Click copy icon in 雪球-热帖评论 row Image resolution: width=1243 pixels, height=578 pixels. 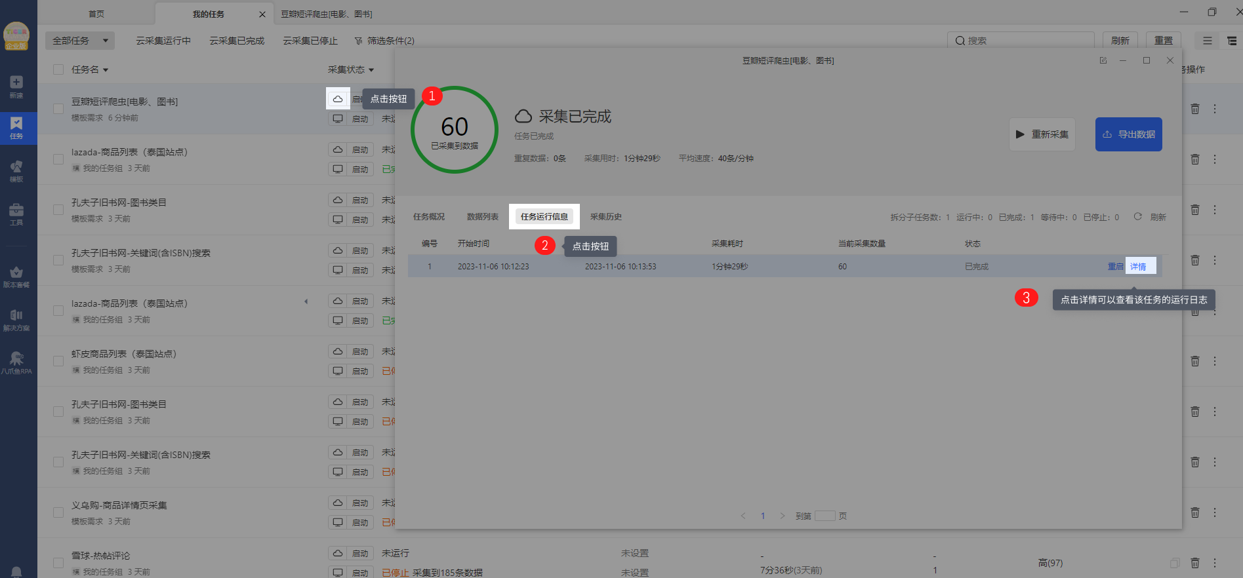click(x=1175, y=563)
